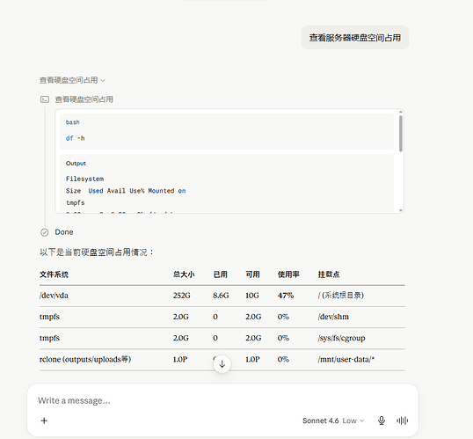Click the 'Size Used Avail Use% Mounted on' line
Screen dimensions: 473x439
126,191
